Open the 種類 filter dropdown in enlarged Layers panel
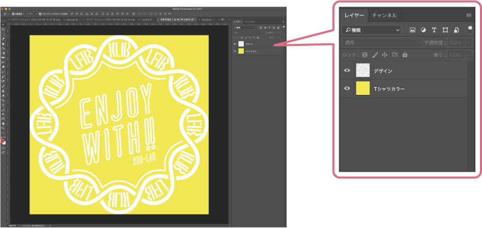482x228 pixels. (x=372, y=30)
